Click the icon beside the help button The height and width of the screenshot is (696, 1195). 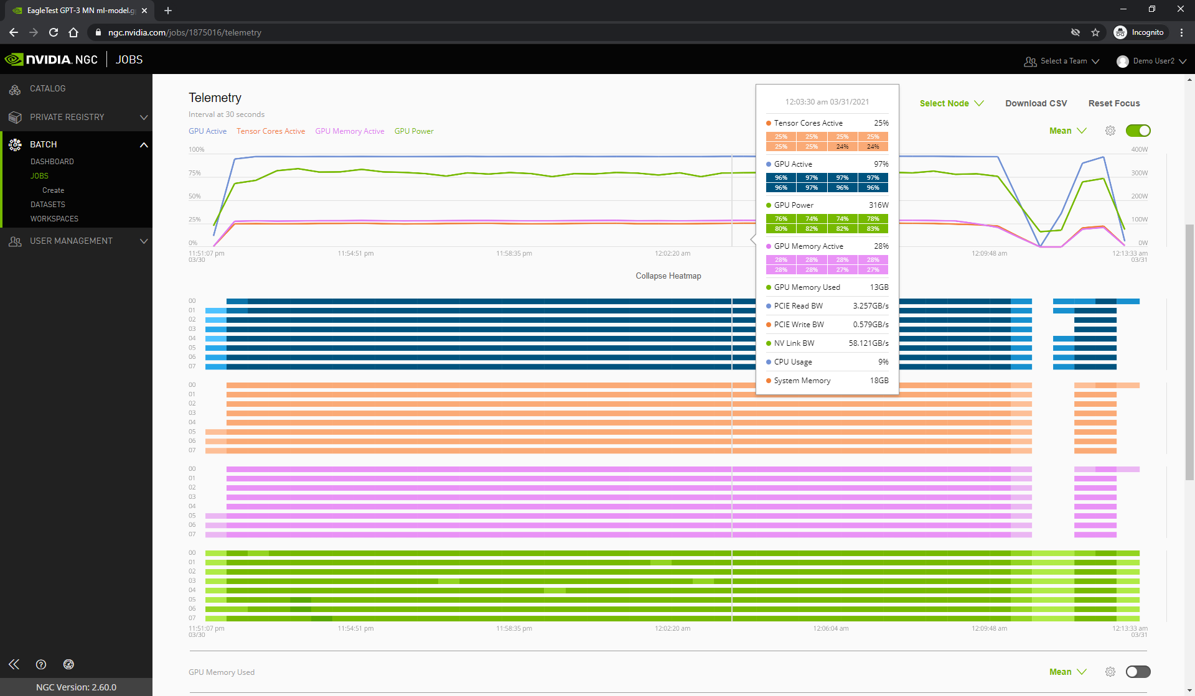68,664
